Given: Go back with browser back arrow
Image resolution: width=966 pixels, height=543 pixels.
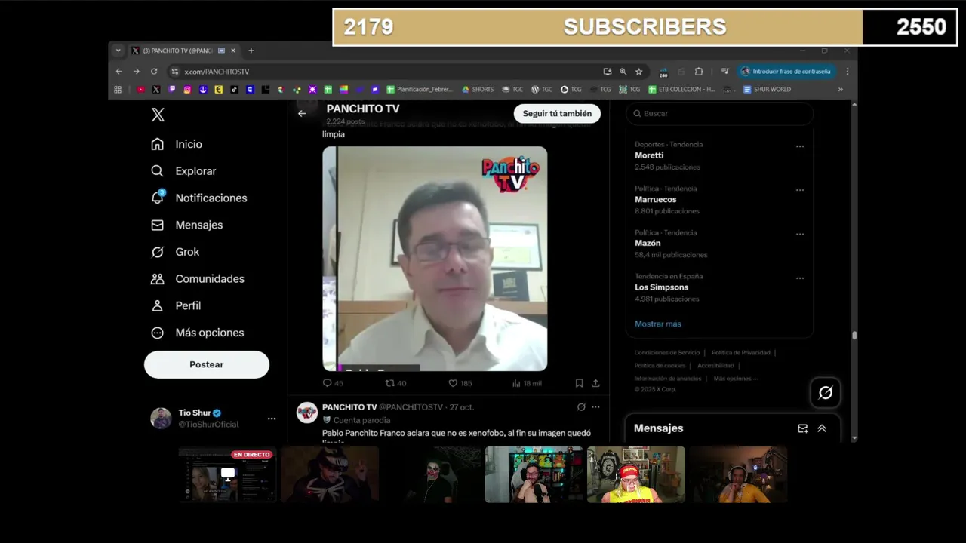Looking at the screenshot, I should (118, 72).
